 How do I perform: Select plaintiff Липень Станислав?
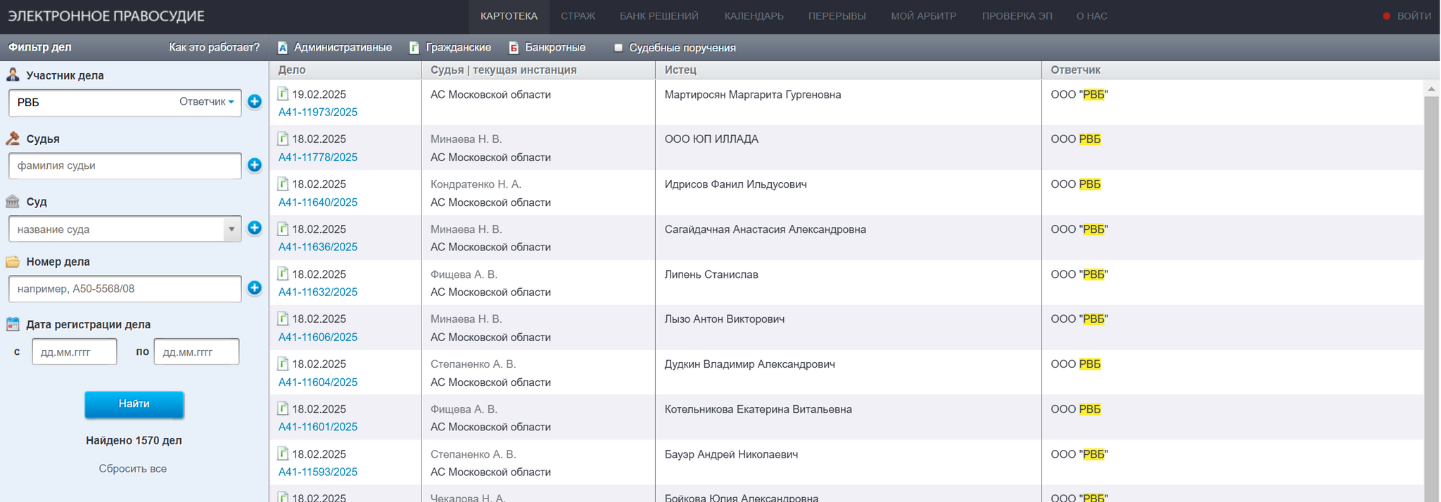click(x=711, y=274)
